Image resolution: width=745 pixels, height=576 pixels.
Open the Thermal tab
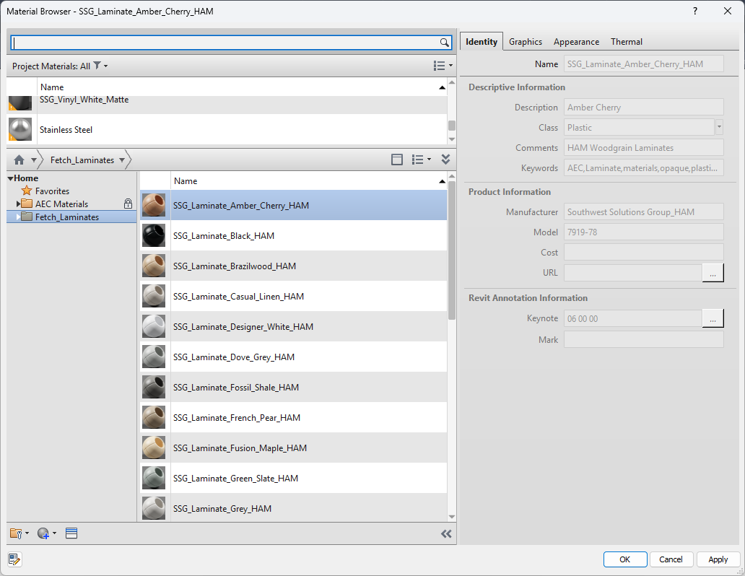coord(626,41)
